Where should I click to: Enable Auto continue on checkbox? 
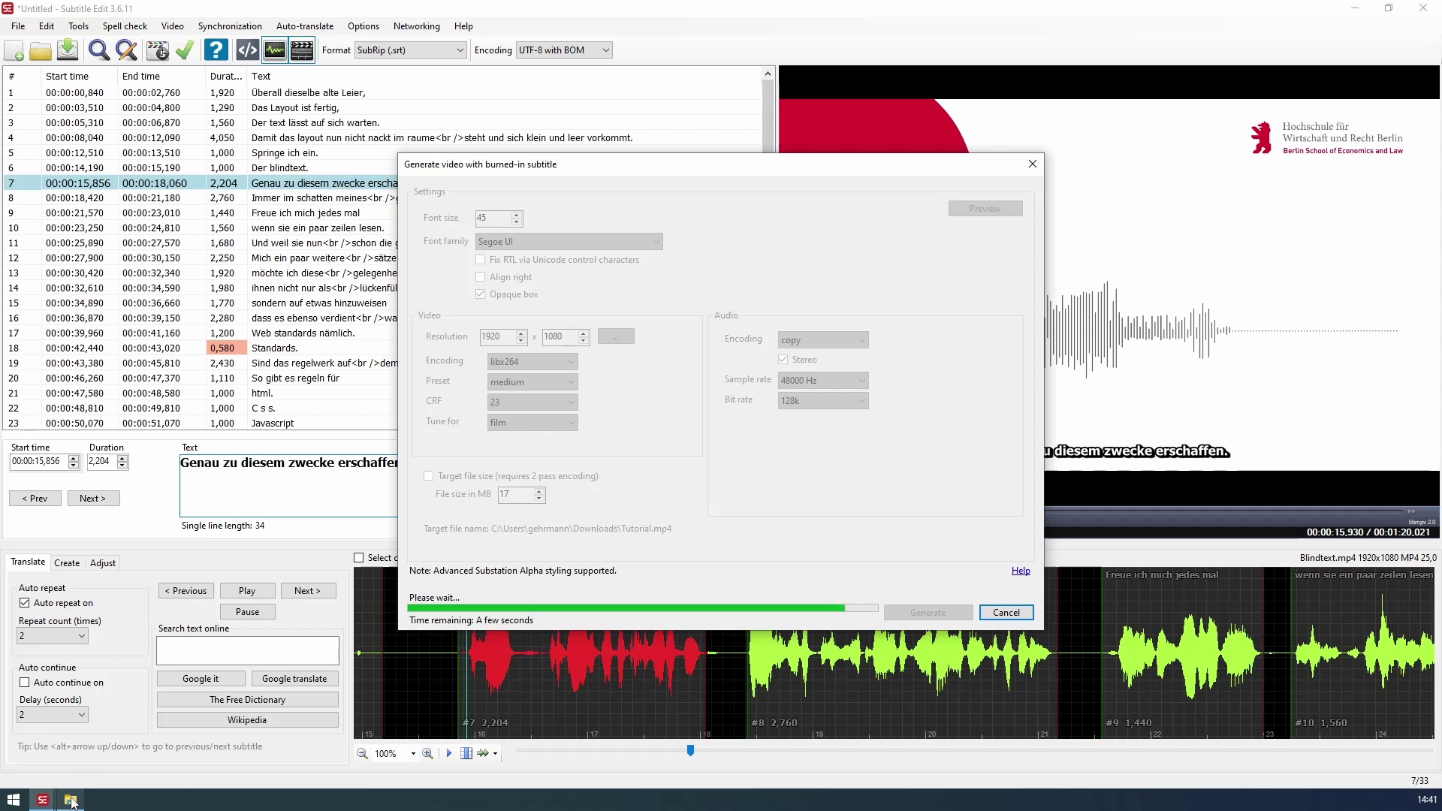tap(25, 683)
